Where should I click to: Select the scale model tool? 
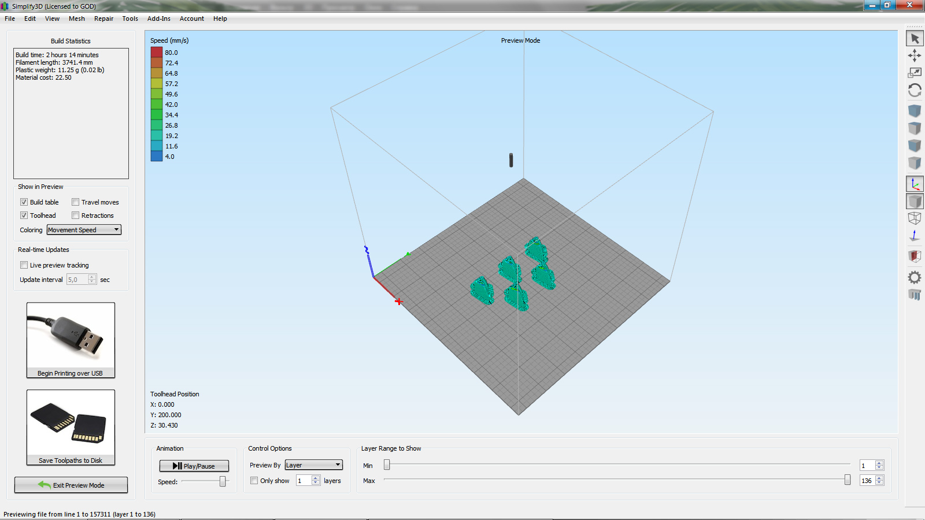click(915, 73)
